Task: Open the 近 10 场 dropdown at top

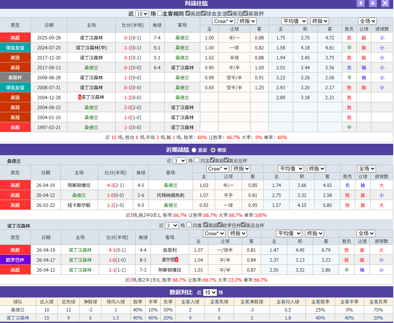Action: [x=142, y=13]
